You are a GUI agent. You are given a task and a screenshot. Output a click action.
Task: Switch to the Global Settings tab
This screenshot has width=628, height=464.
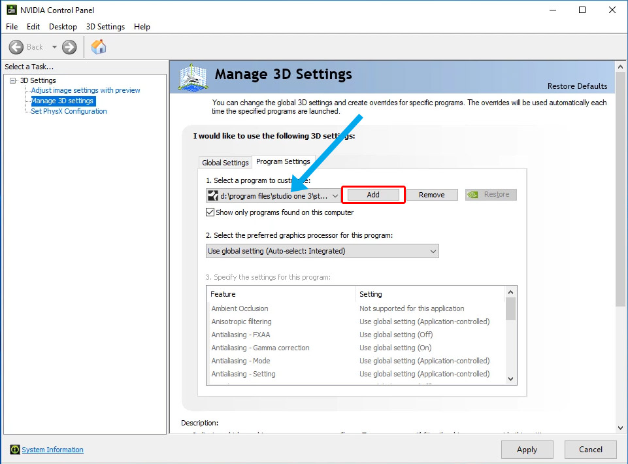pyautogui.click(x=225, y=162)
